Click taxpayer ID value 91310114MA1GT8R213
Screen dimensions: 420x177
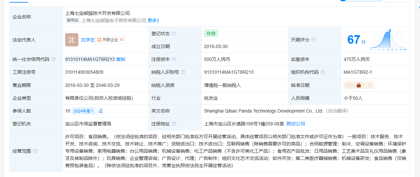[x=229, y=72]
